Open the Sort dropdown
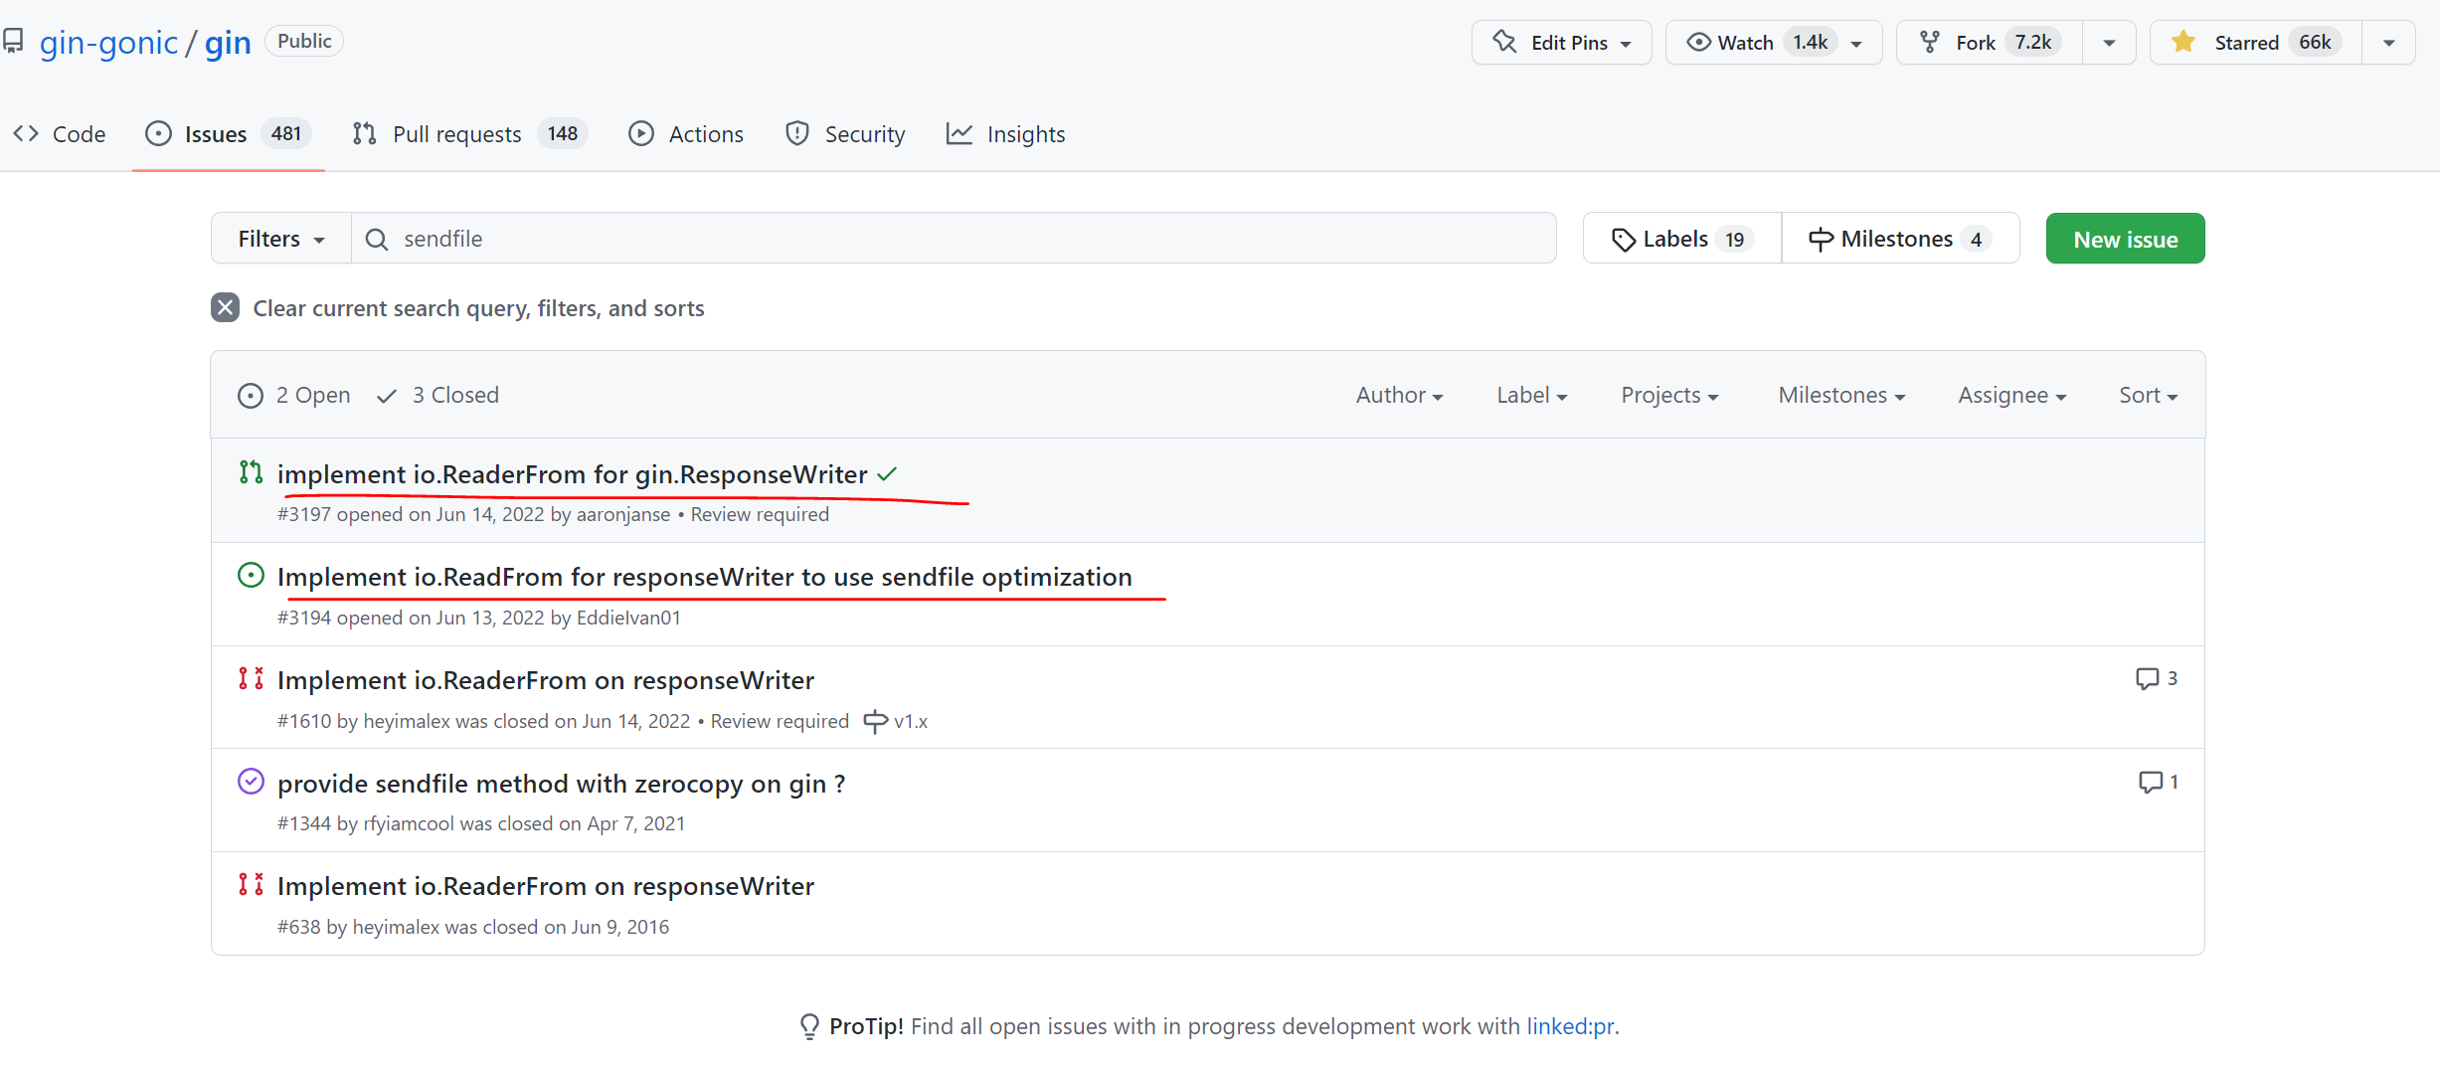 (2148, 396)
